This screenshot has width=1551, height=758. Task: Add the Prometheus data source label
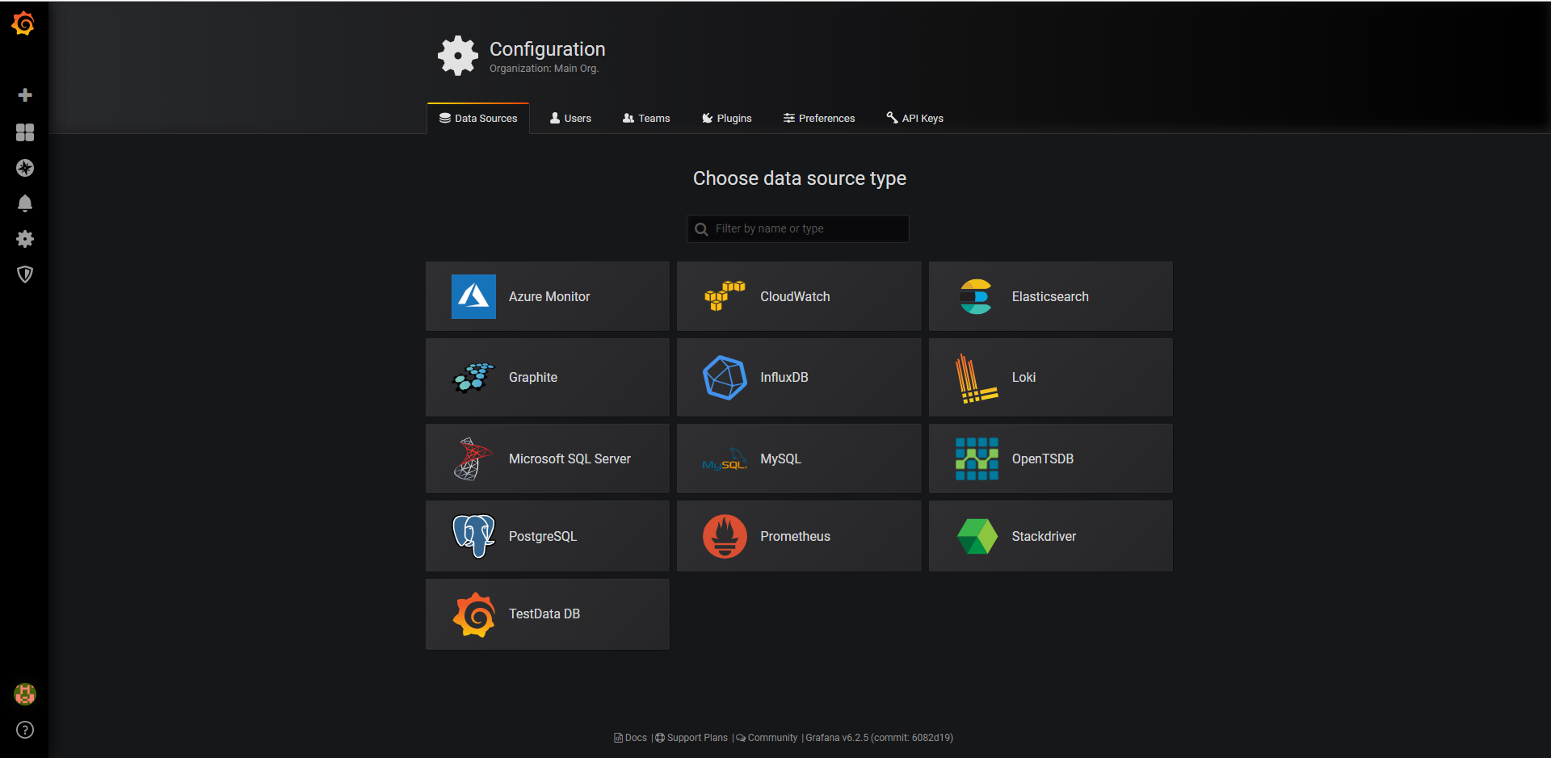click(795, 537)
